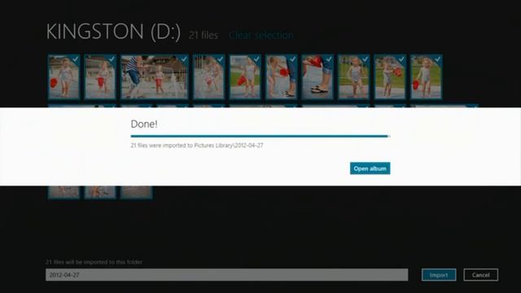Click the KINGSTON (D:) title

(113, 32)
